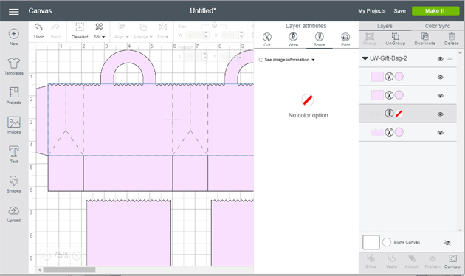
Task: Delete the selected layer
Action: pyautogui.click(x=452, y=38)
